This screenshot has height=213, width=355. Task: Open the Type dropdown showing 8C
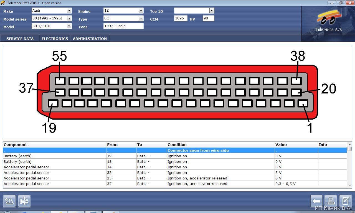point(141,18)
